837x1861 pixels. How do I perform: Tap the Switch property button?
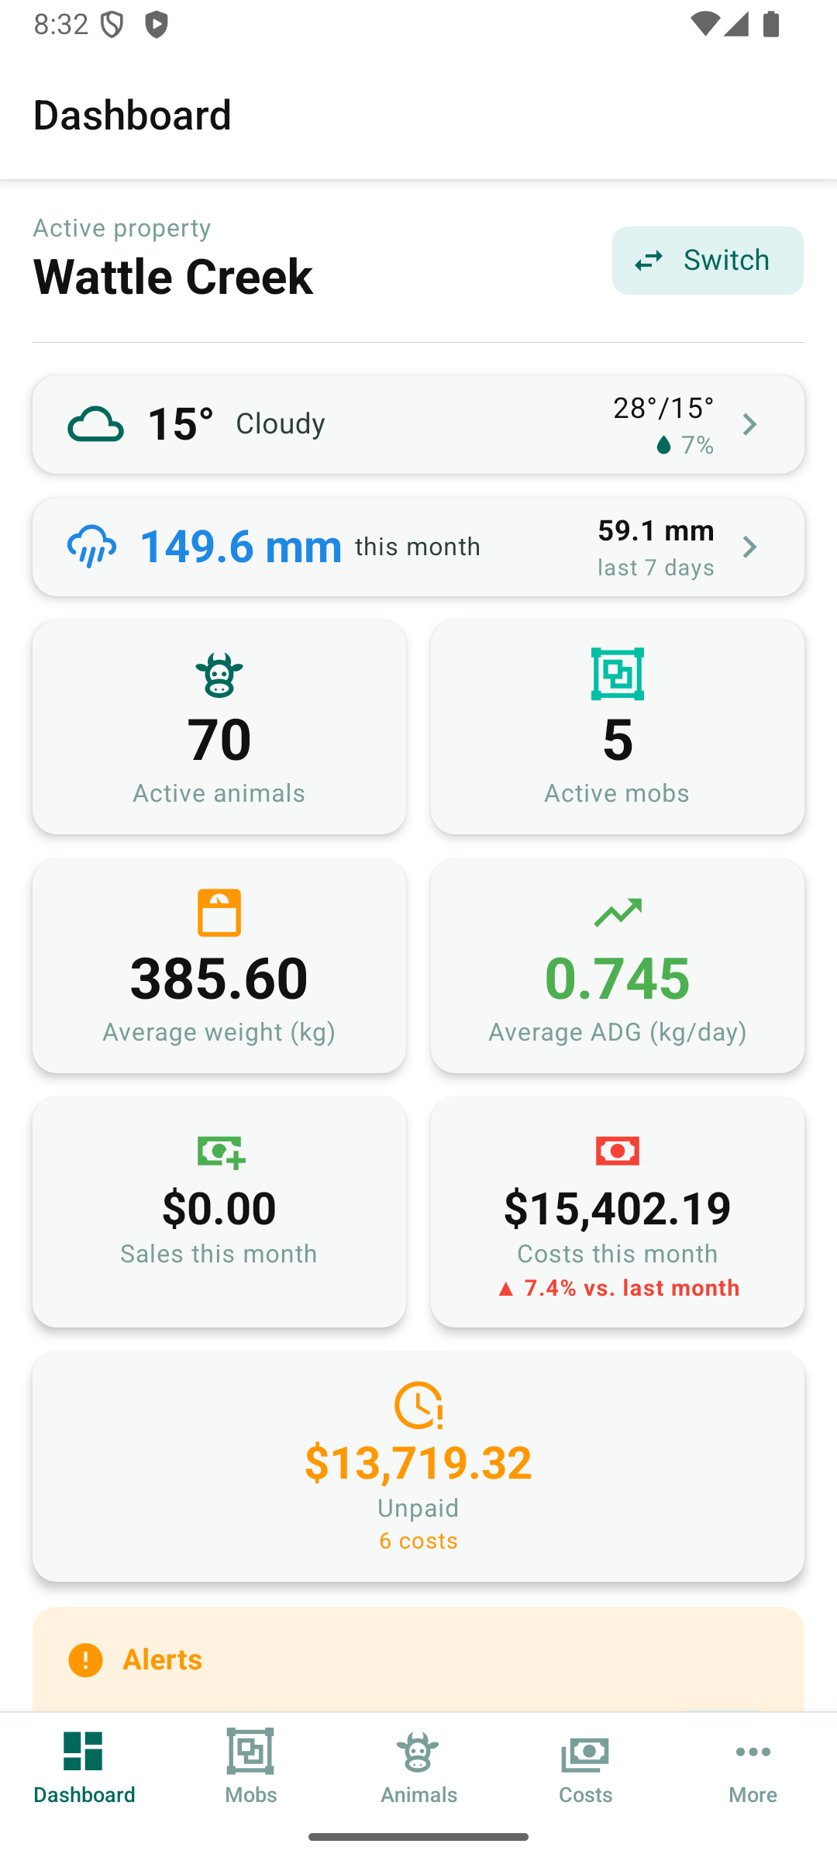708,261
